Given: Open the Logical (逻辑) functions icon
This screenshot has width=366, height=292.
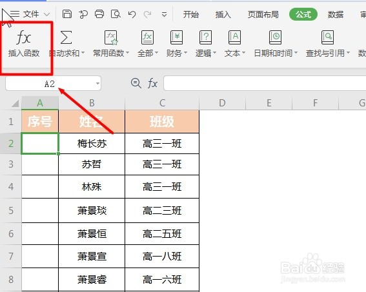Looking at the screenshot, I should pos(205,37).
